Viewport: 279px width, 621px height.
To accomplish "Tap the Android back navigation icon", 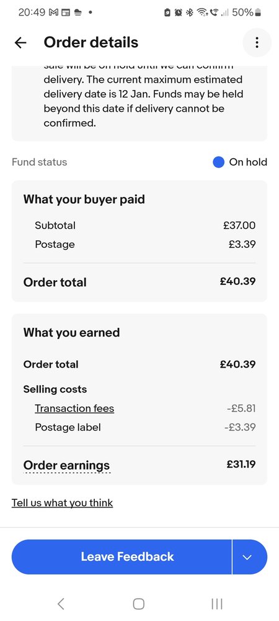I will pos(61,604).
